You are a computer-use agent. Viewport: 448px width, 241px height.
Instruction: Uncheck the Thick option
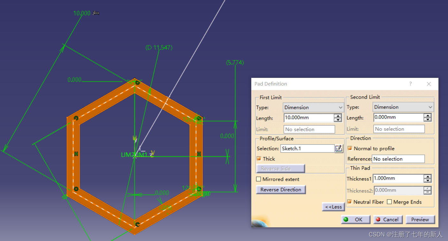pos(259,159)
